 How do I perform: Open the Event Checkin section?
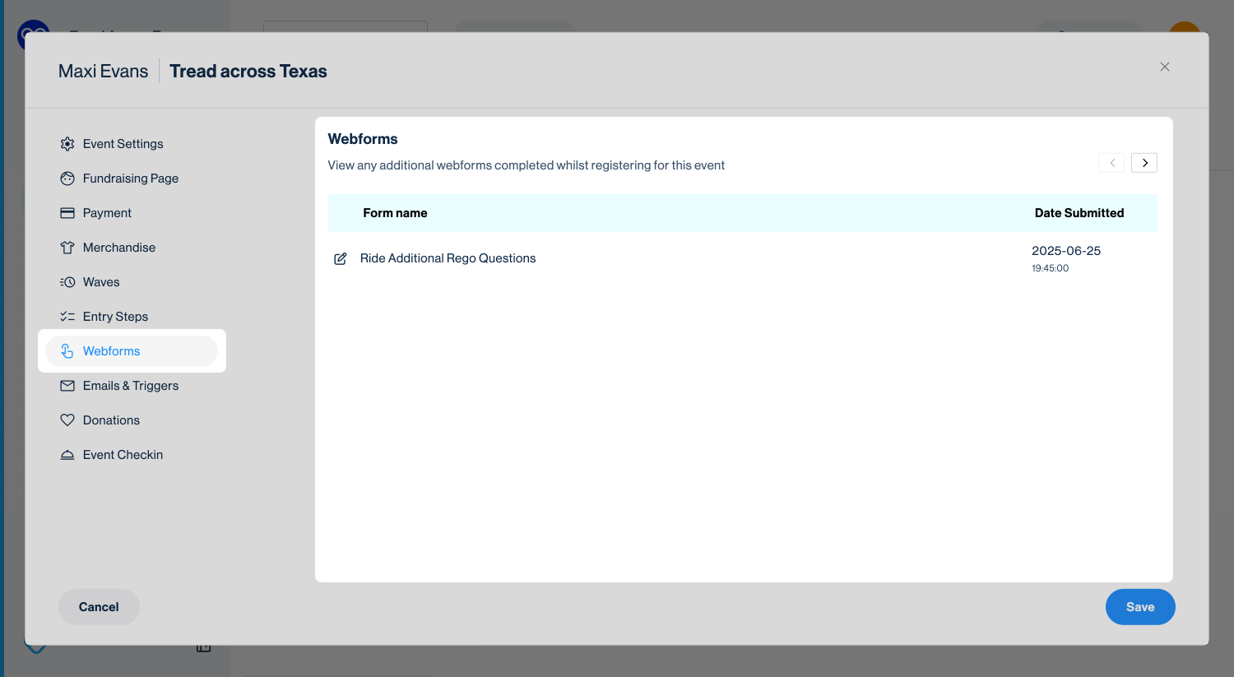pos(123,455)
